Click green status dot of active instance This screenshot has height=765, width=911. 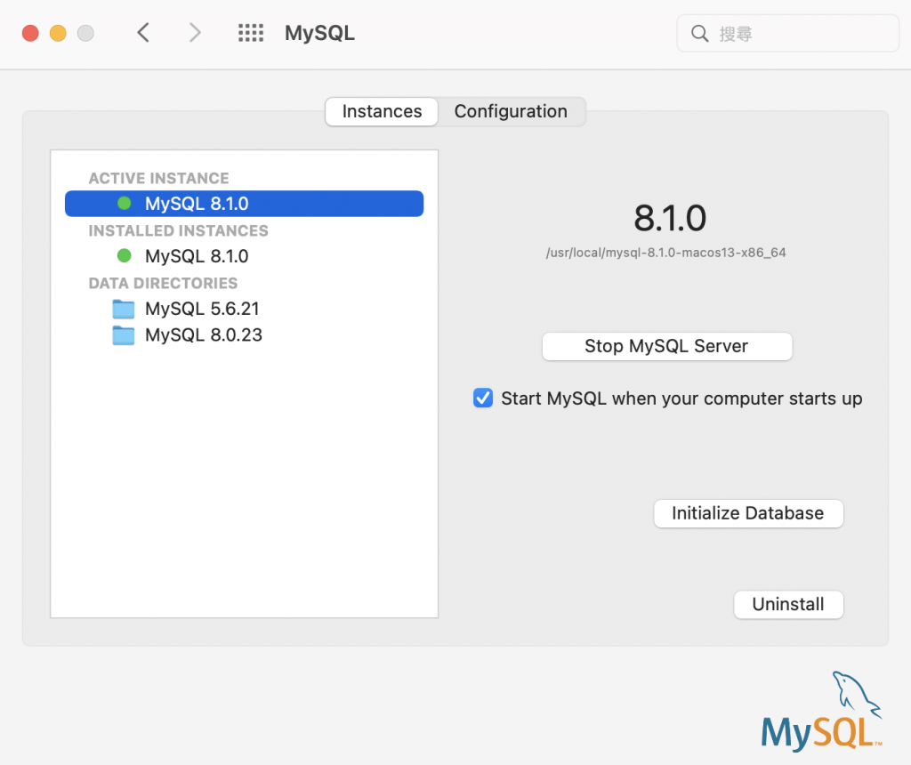125,204
